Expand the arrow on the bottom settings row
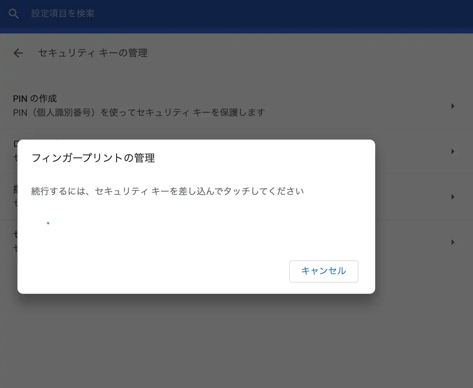This screenshot has height=388, width=473. coord(453,242)
